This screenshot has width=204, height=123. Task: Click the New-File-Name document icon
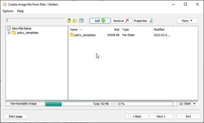point(9,28)
